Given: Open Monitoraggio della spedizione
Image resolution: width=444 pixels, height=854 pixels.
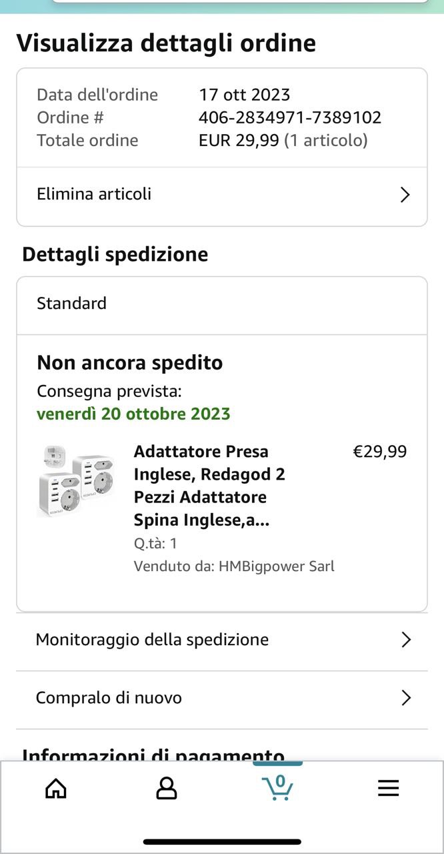Looking at the screenshot, I should pos(222,640).
